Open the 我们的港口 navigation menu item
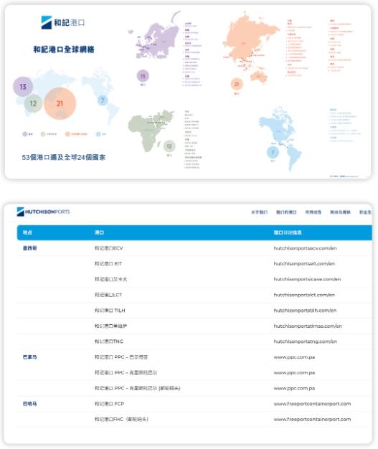The height and width of the screenshot is (449, 378). click(286, 212)
